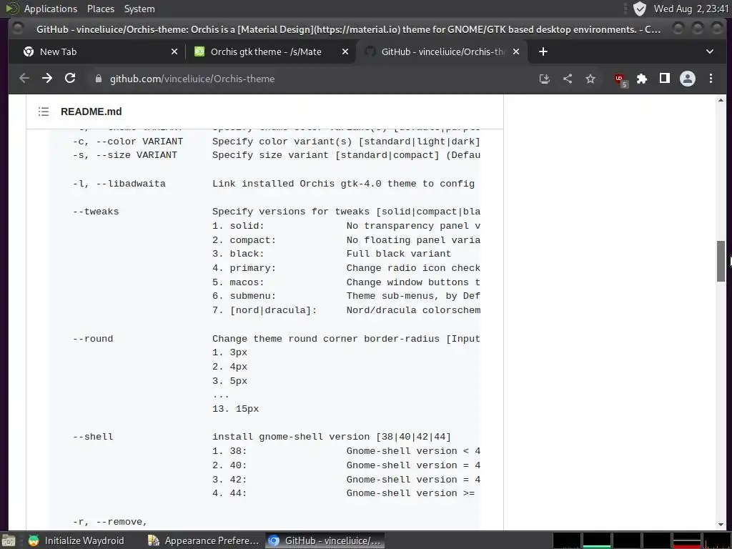Click the '-s, --size VARIANT' option
The height and width of the screenshot is (549, 732).
coord(125,155)
